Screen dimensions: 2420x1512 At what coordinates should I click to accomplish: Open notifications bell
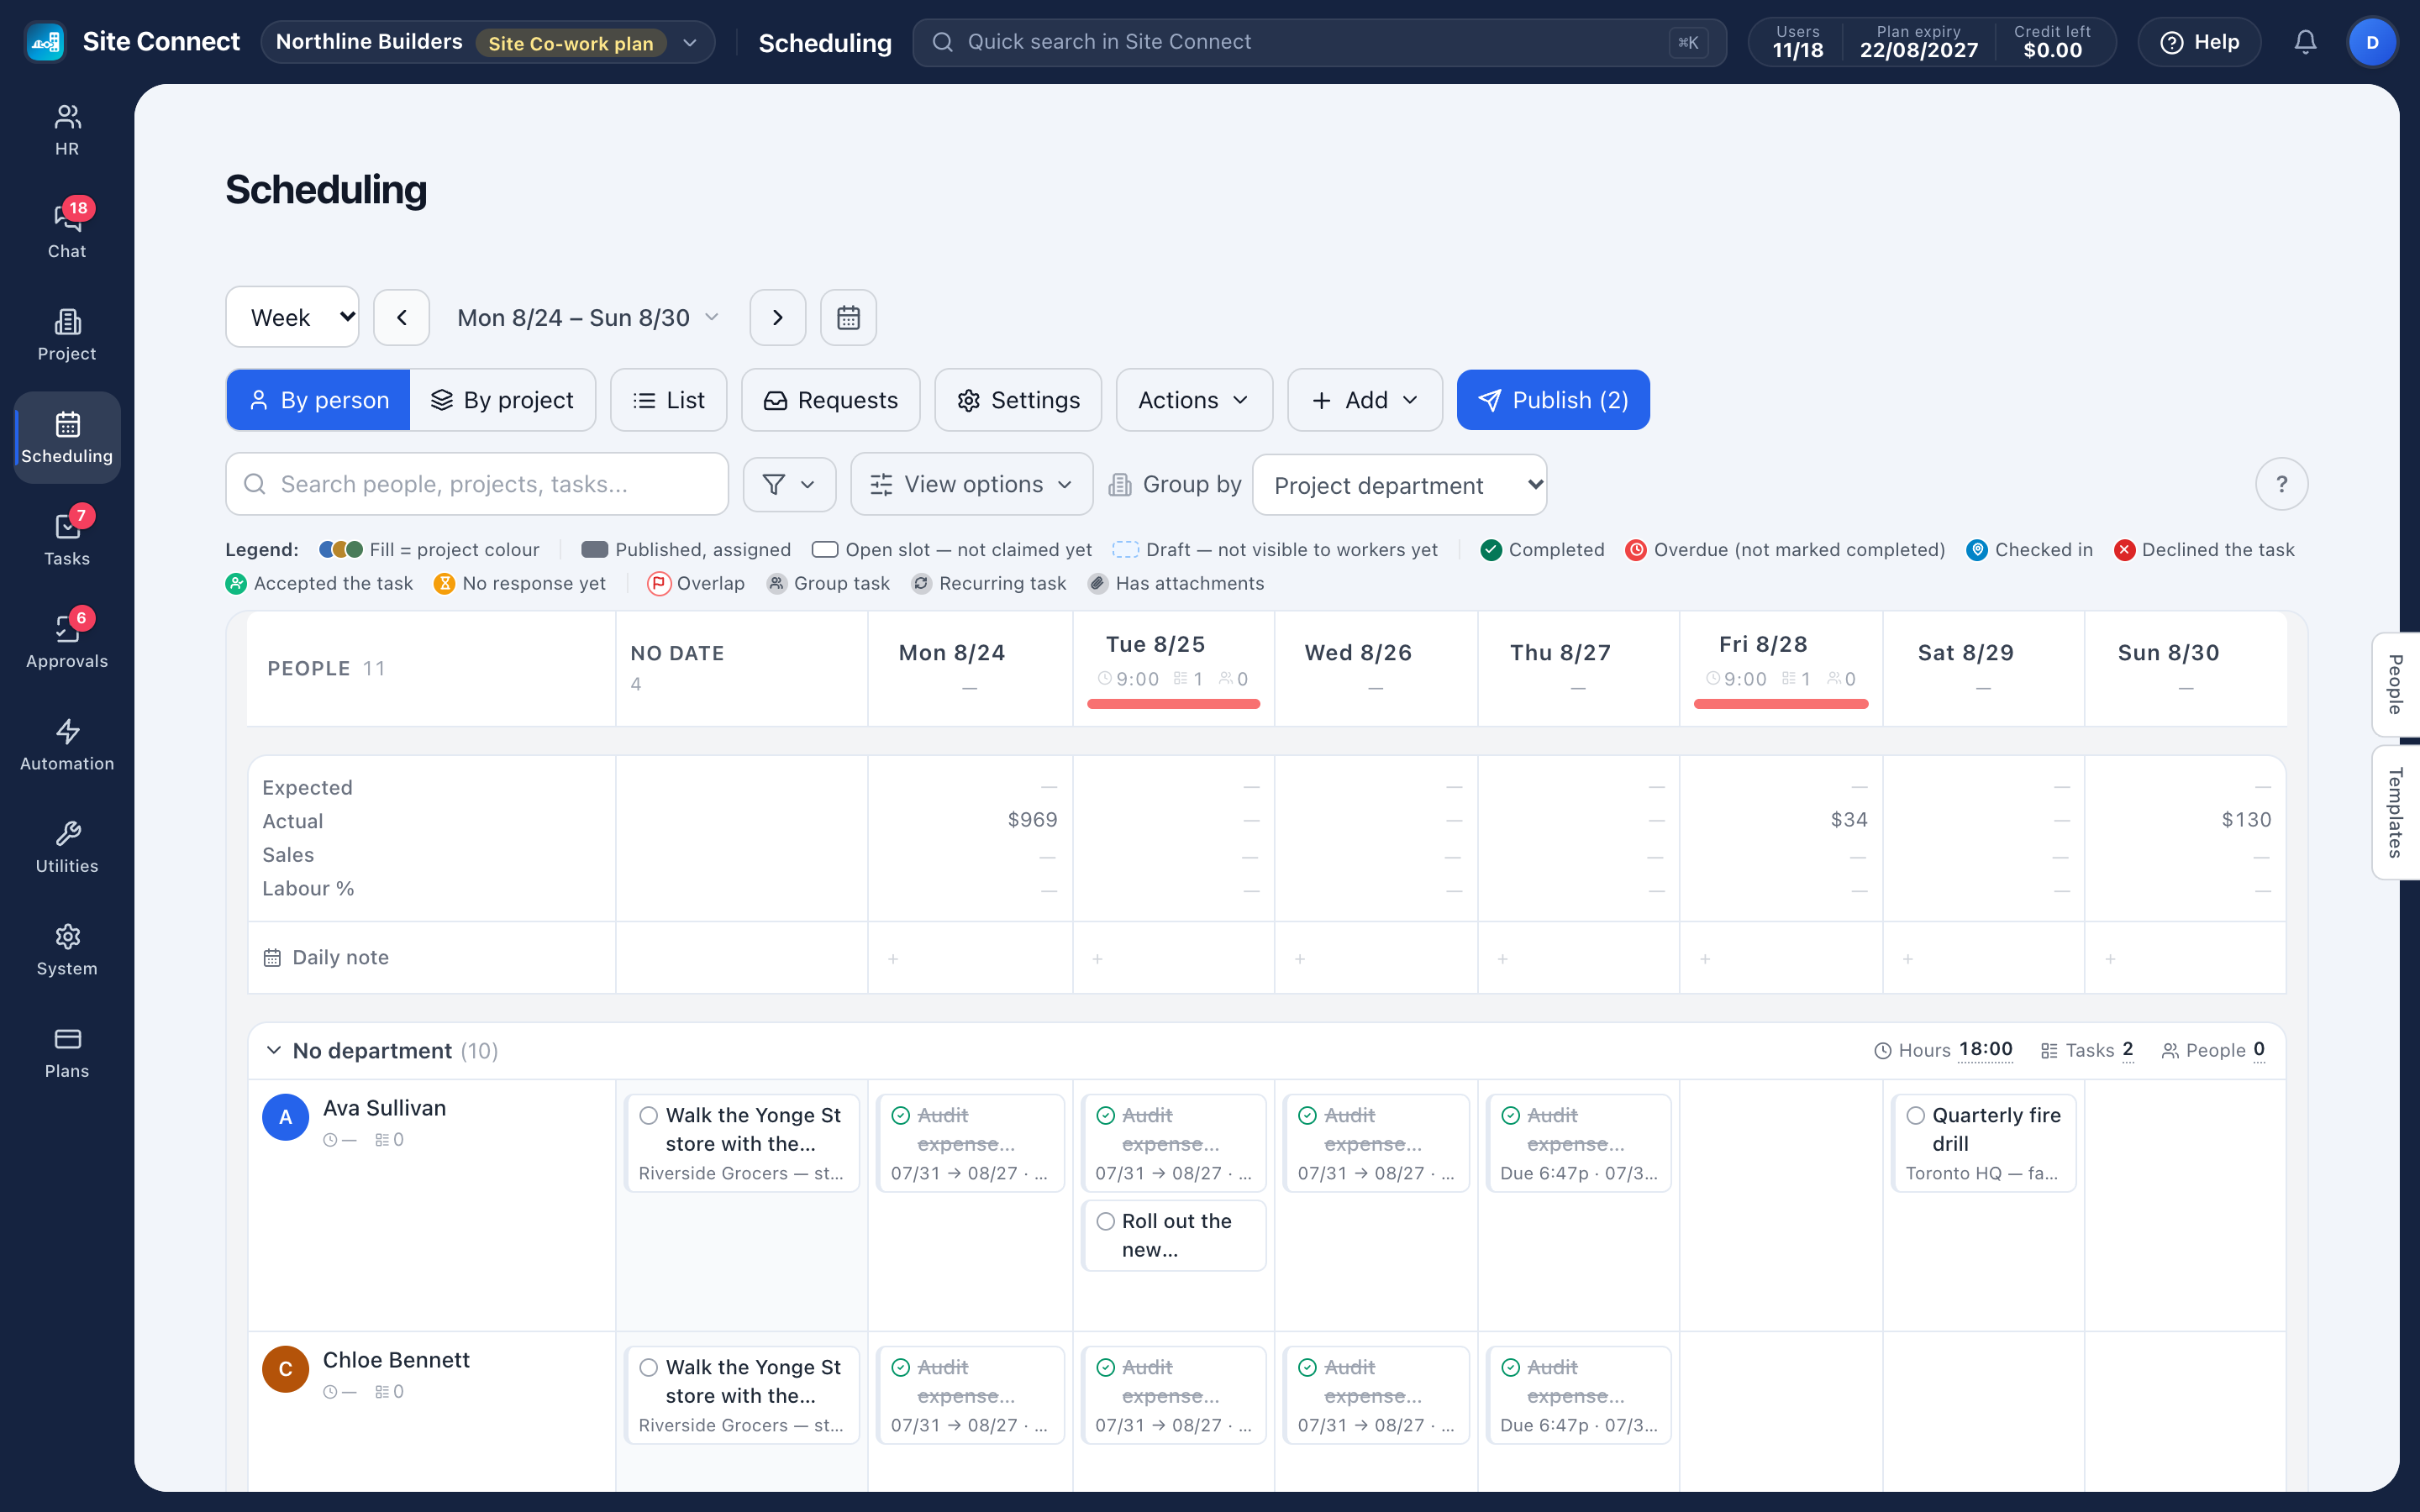pos(2305,42)
